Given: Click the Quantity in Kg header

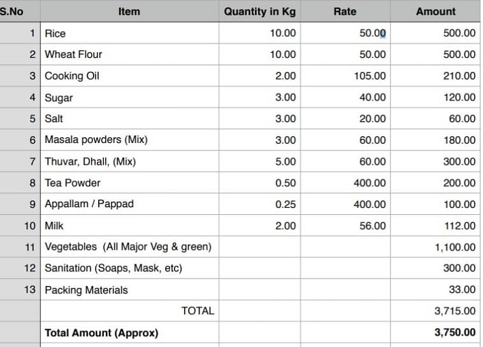Looking at the screenshot, I should point(259,11).
